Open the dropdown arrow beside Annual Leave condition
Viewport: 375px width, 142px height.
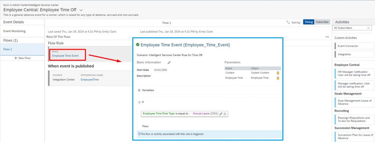coord(225,114)
